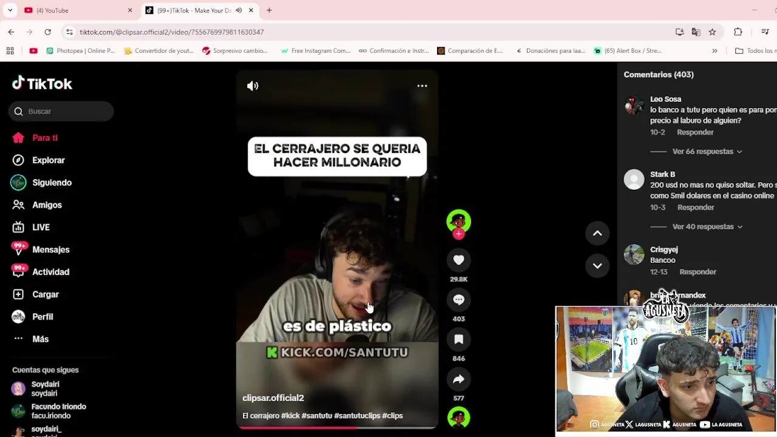Open Facundo Iriondo followed account
Screen dimensions: 777x437
[49, 411]
